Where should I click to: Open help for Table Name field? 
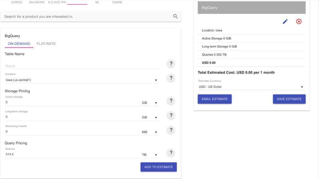171,63
